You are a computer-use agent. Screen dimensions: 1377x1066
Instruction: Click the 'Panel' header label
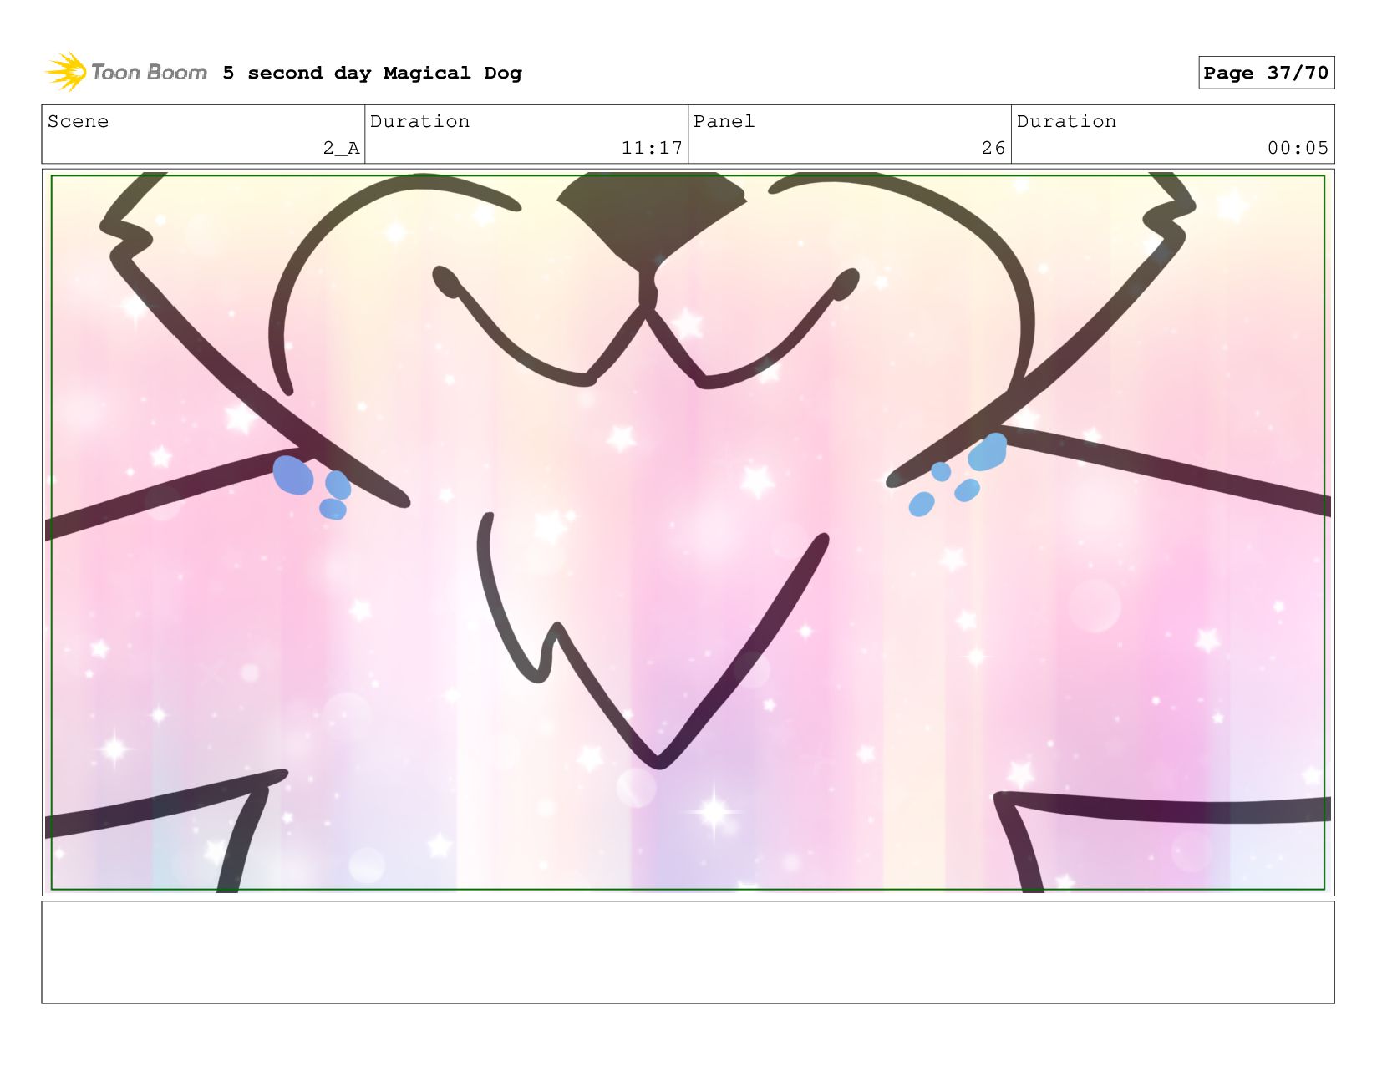pos(724,121)
